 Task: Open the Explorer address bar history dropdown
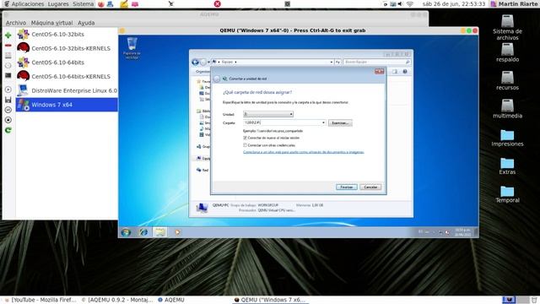332,62
